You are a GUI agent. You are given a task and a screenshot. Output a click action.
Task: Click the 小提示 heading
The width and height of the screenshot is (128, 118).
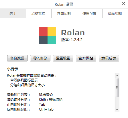[13, 69]
